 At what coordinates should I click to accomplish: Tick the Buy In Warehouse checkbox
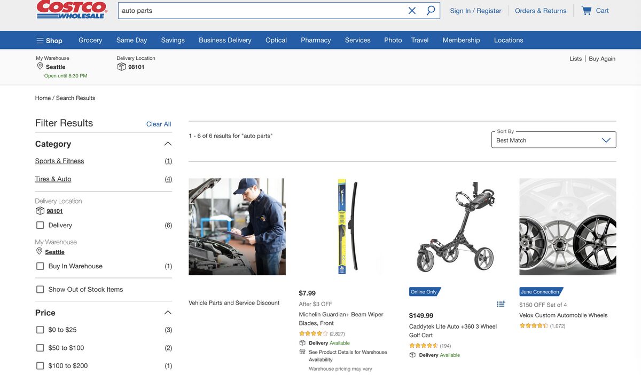point(40,266)
